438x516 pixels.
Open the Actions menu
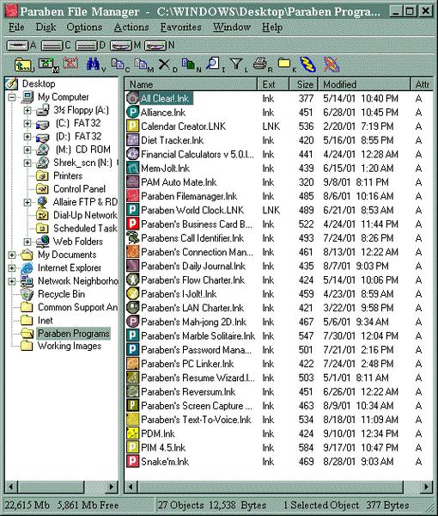pyautogui.click(x=131, y=27)
